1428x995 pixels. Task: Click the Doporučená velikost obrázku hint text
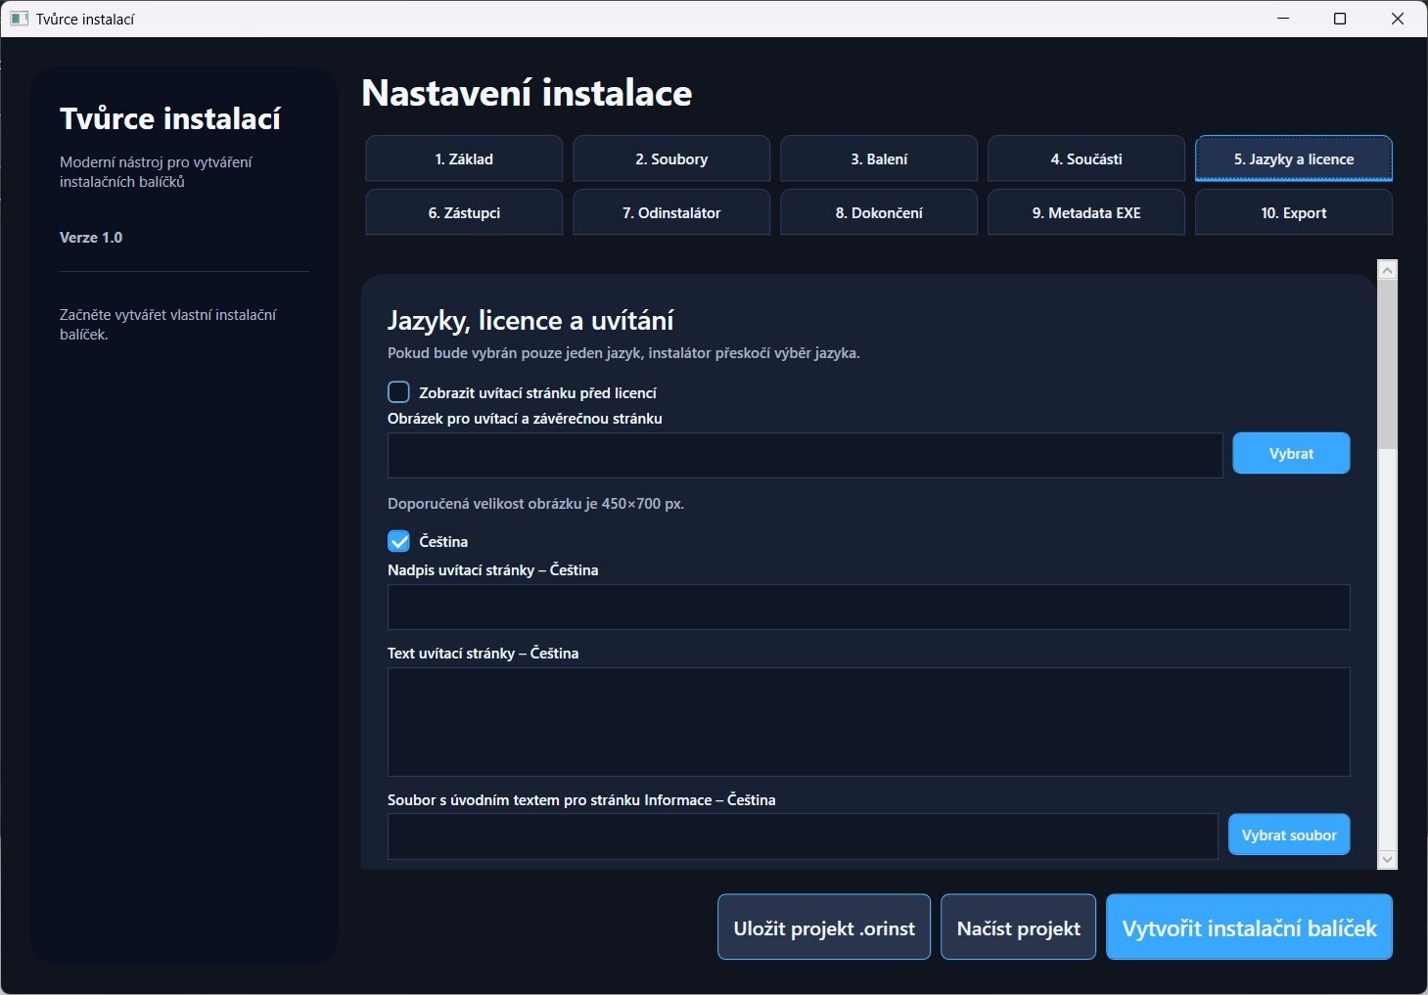[x=535, y=504]
